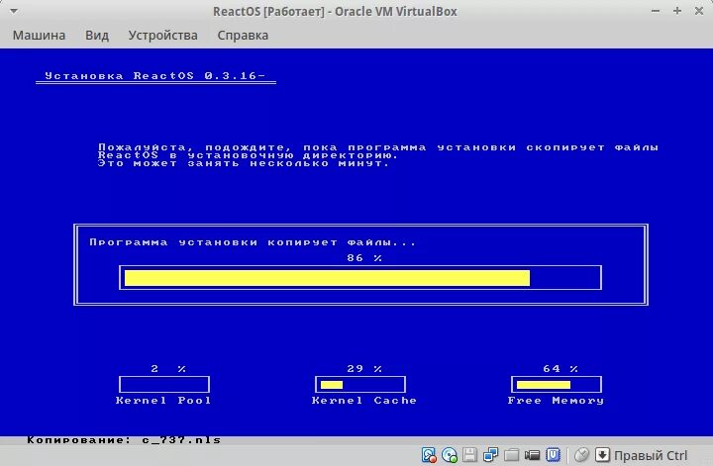Viewport: 713px width, 466px height.
Task: Click the shared folders status icon
Action: pyautogui.click(x=511, y=455)
